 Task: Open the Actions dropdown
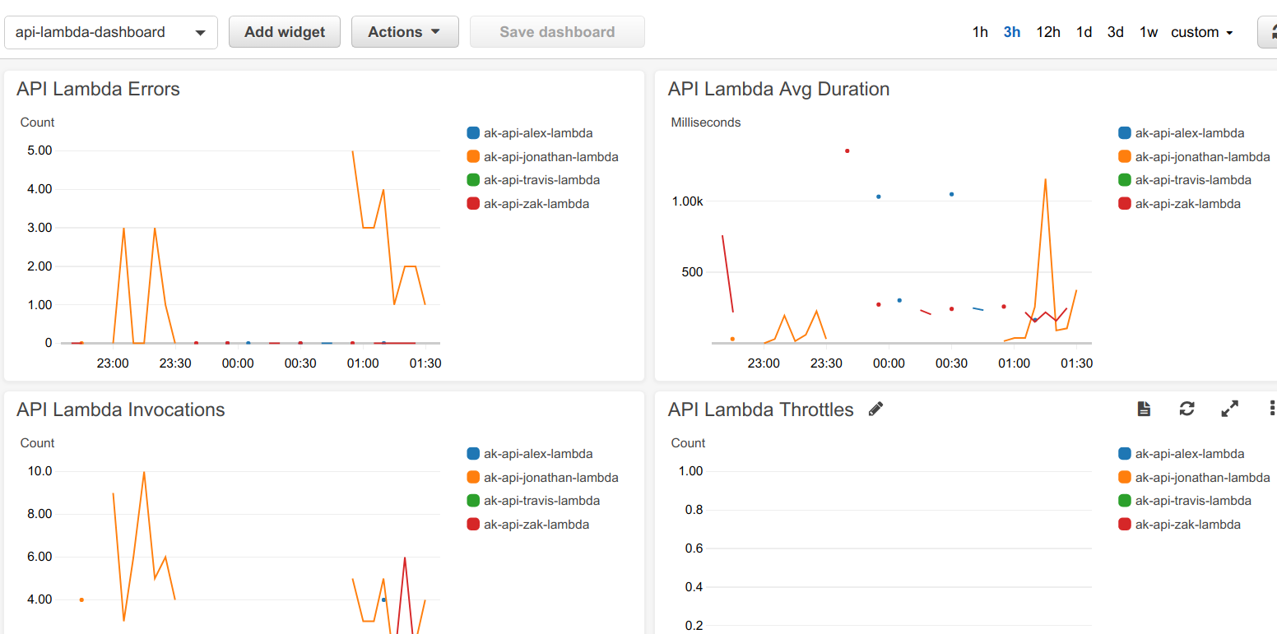(x=405, y=31)
